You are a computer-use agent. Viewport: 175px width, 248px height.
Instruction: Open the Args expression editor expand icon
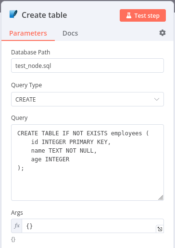pyautogui.click(x=160, y=229)
